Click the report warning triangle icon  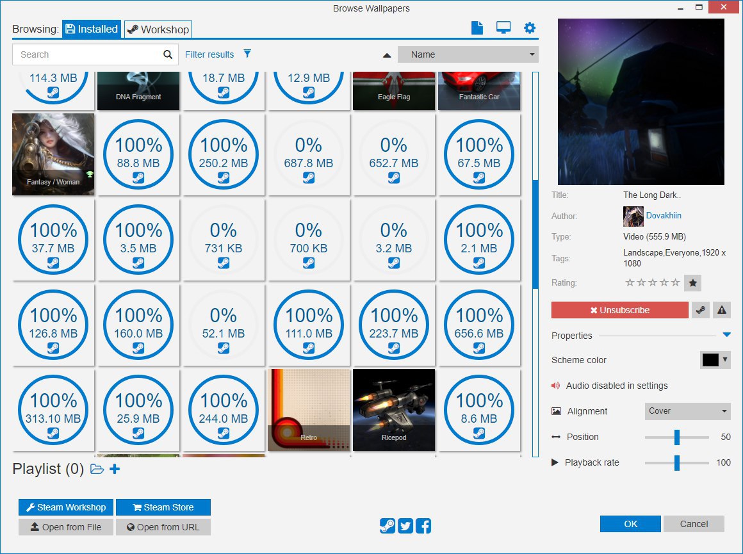pos(722,310)
